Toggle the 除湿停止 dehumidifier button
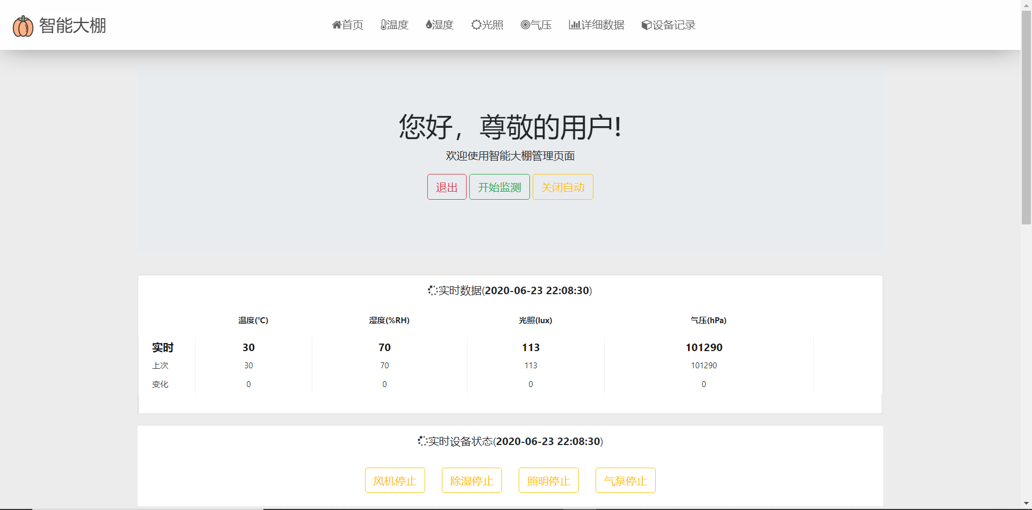Screen dimensions: 1032x510 [472, 480]
